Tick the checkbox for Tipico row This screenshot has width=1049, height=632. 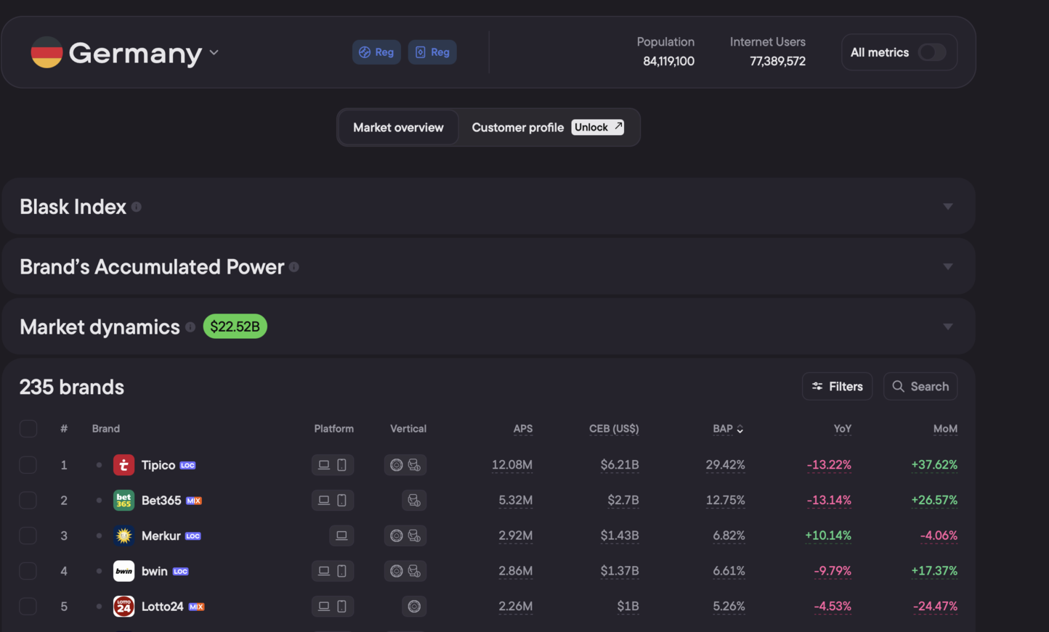tap(28, 465)
